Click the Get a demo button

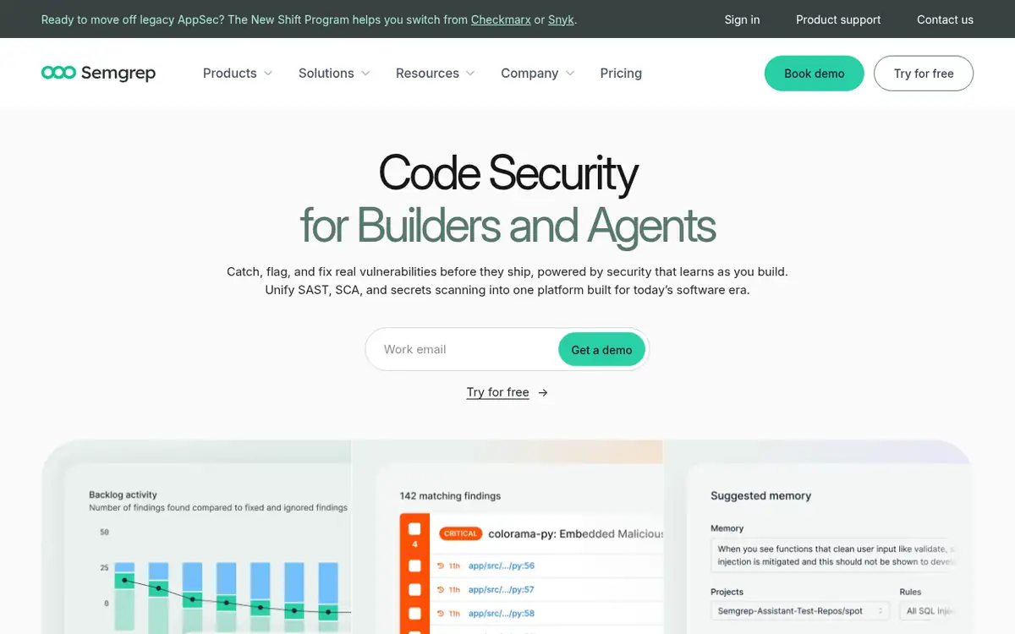coord(601,350)
